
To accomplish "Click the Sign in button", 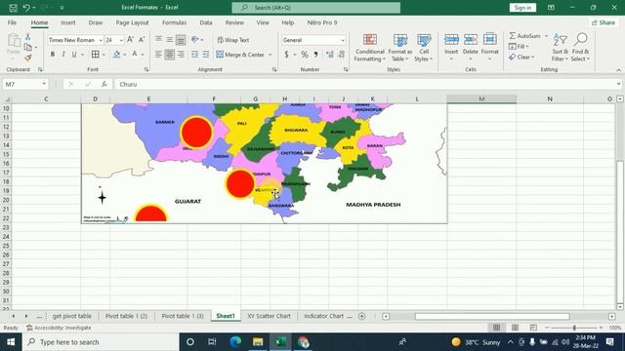I will click(x=522, y=8).
